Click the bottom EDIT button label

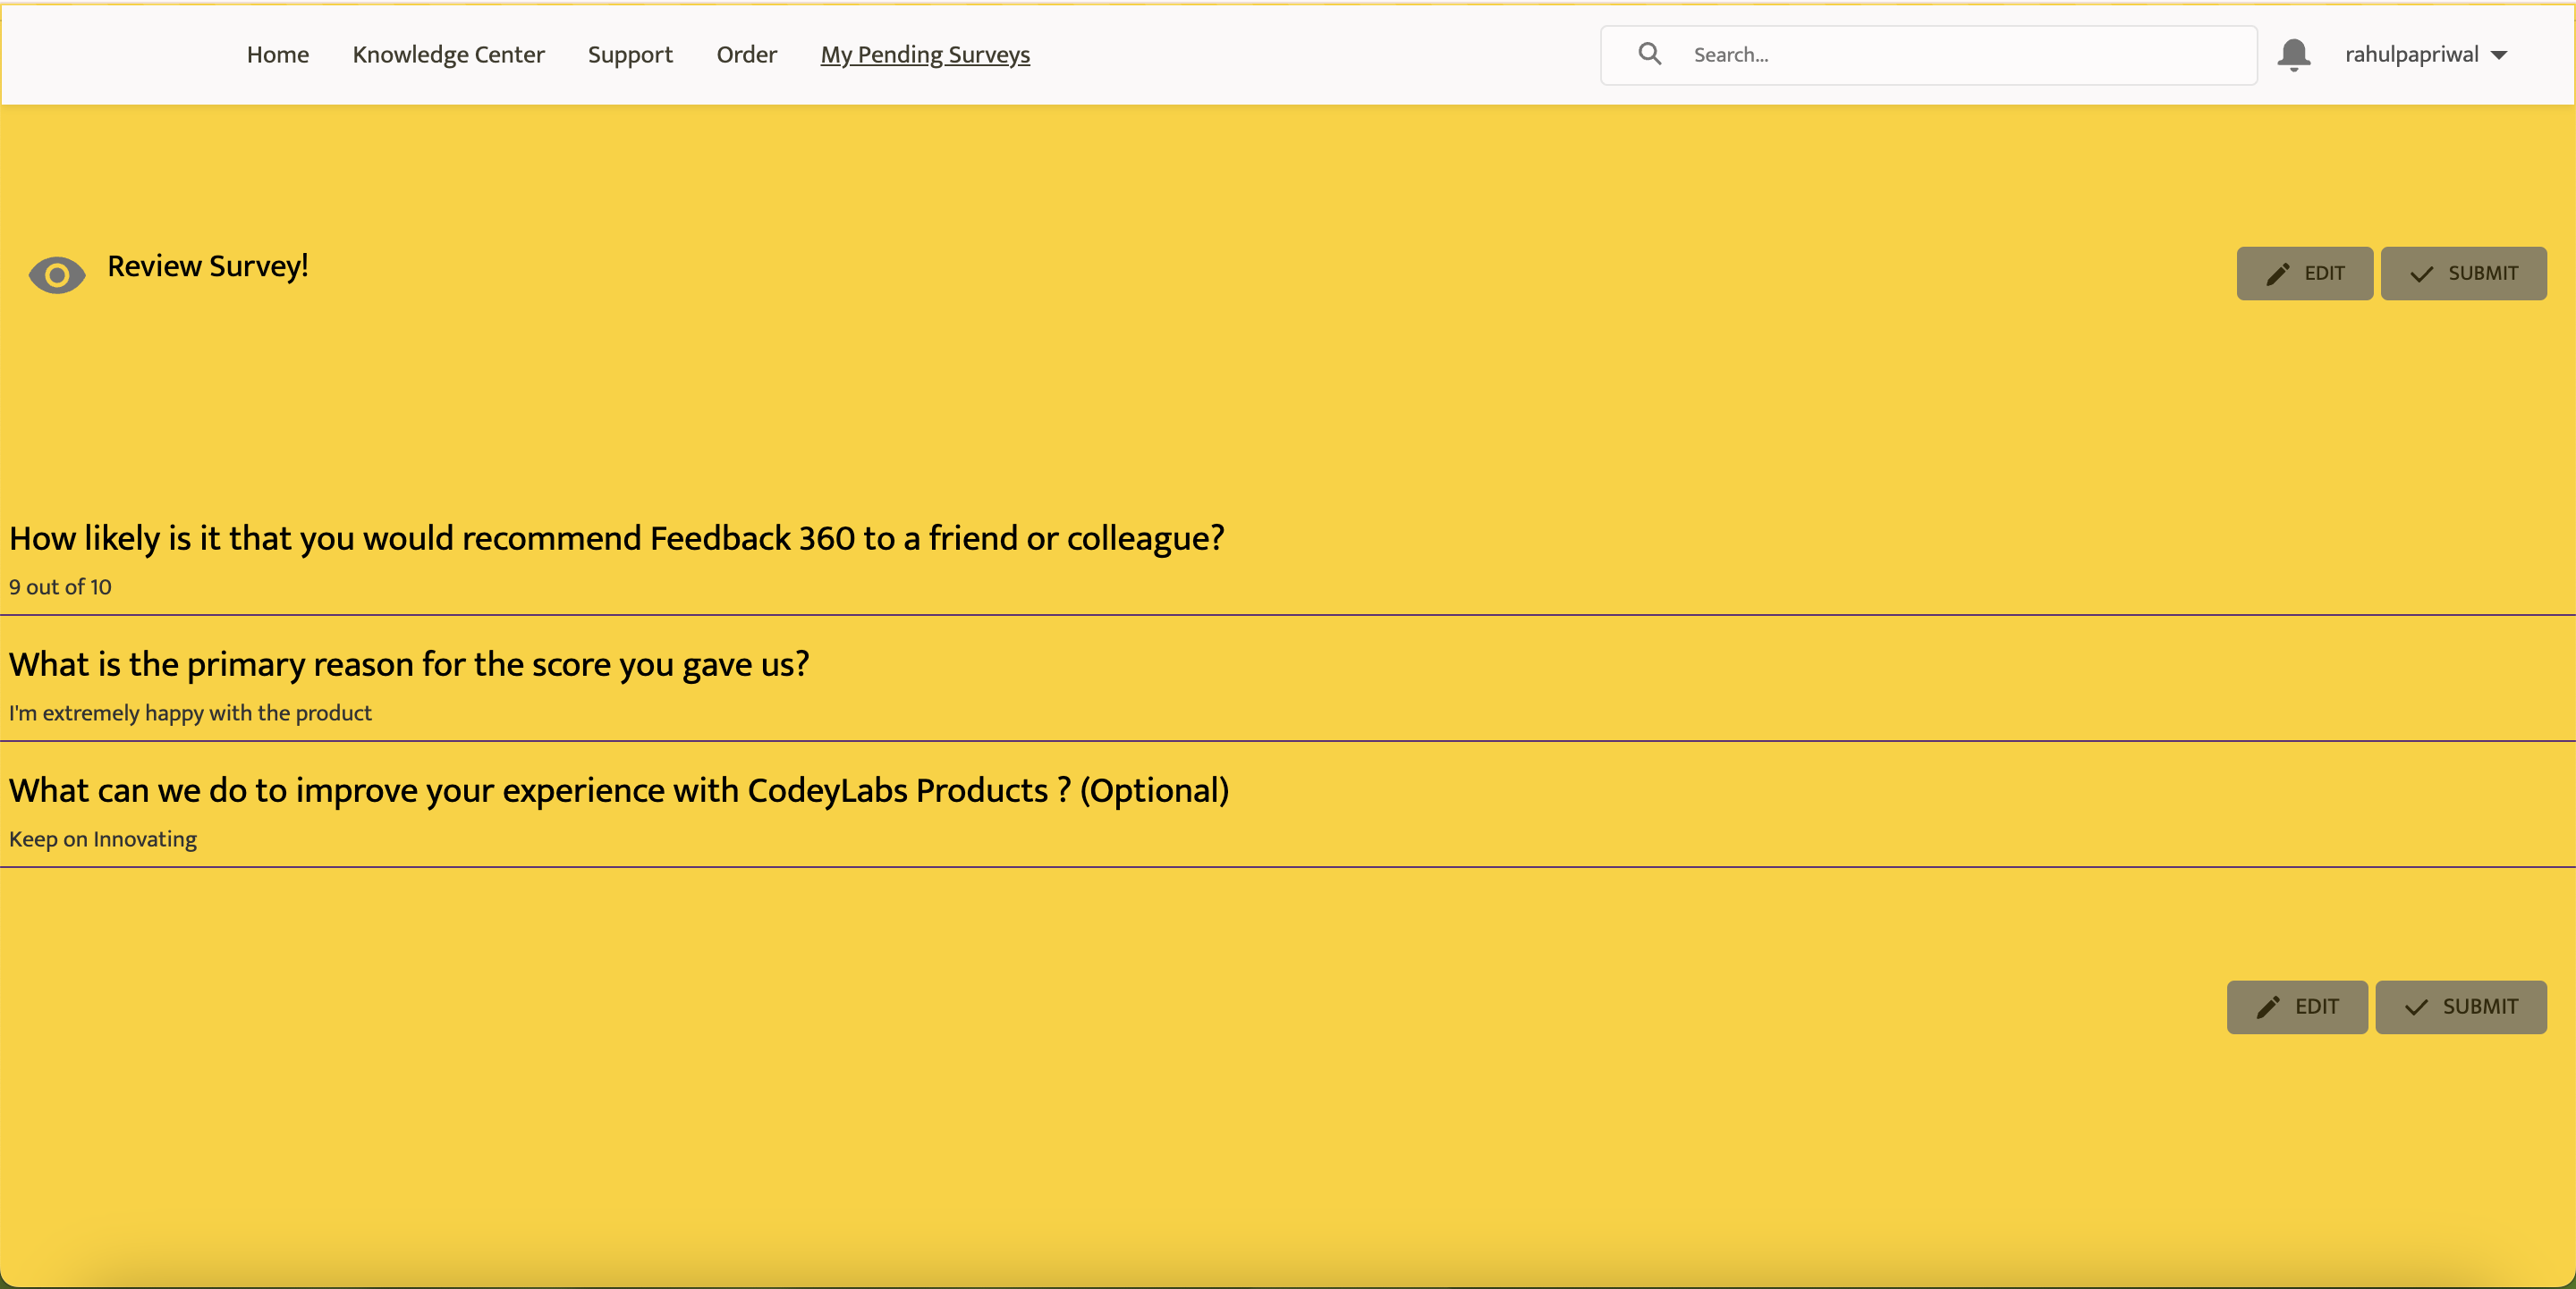2316,1007
